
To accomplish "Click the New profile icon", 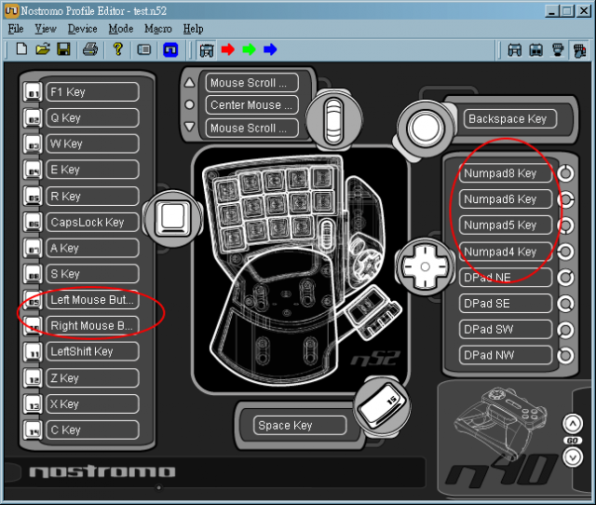I will 21,49.
